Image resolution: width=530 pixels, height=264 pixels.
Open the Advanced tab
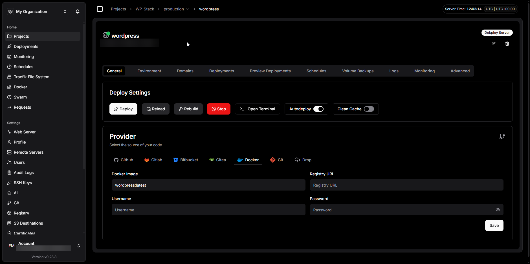pos(460,71)
